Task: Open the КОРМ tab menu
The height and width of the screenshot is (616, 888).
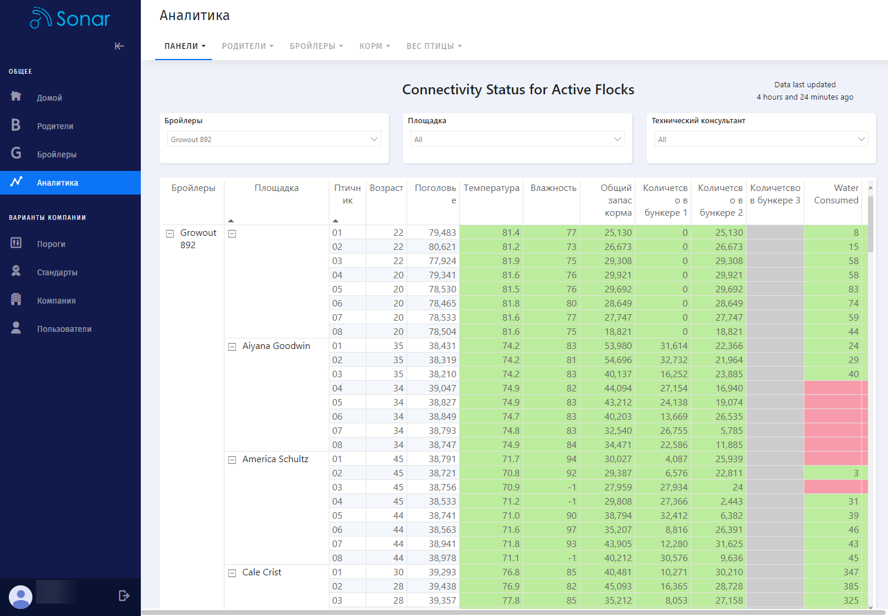Action: coord(375,46)
